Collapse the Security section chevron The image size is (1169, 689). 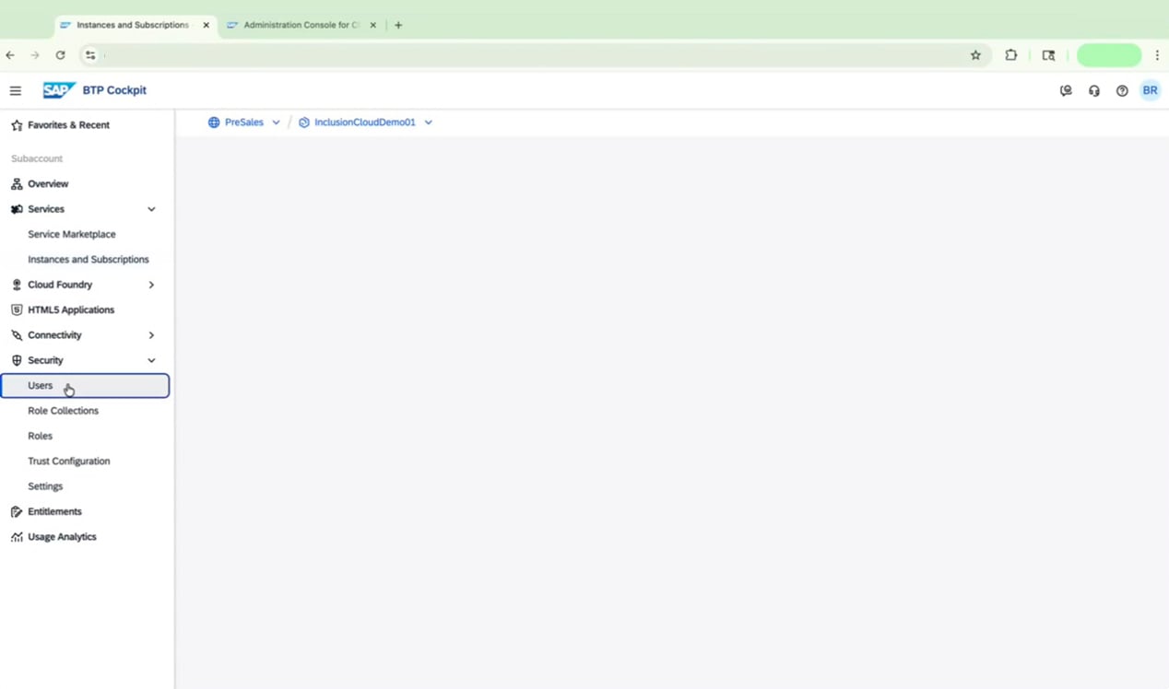(x=151, y=360)
